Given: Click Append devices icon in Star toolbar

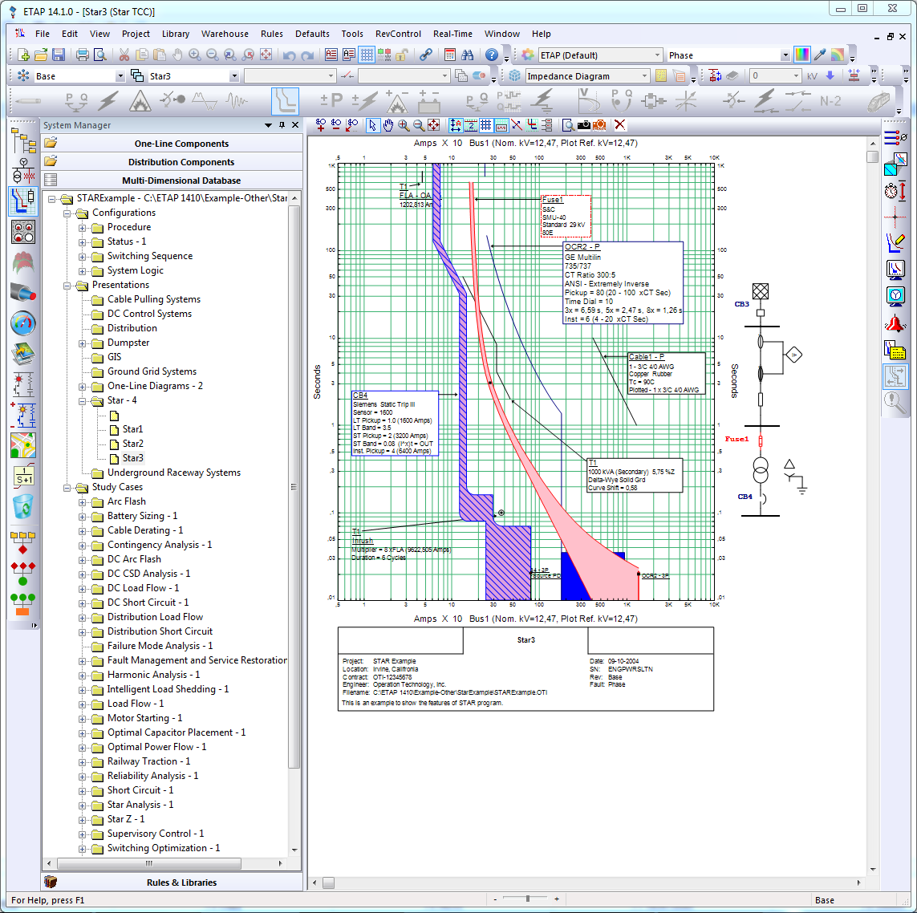Looking at the screenshot, I should [x=320, y=124].
